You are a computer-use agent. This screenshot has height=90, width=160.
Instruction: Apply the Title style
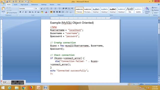130,10
